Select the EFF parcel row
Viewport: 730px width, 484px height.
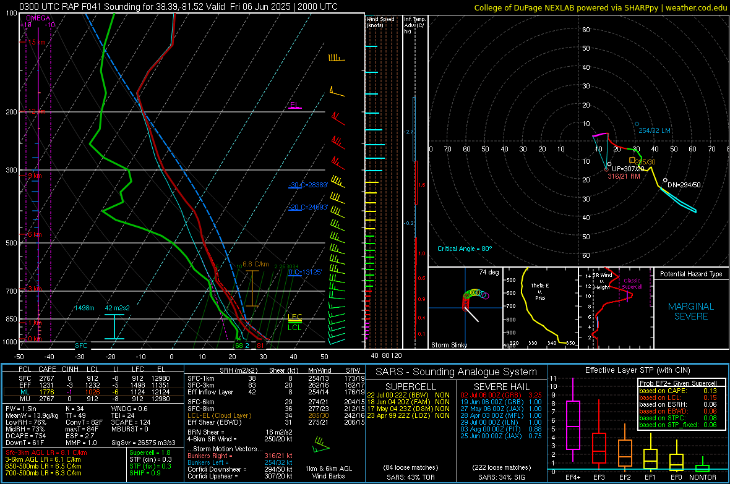coord(93,385)
